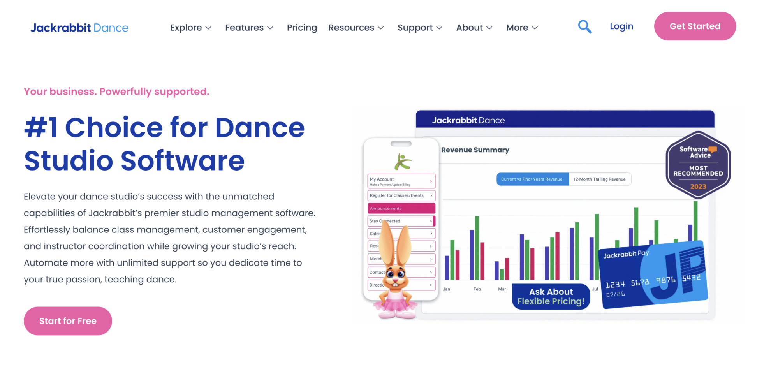771x366 pixels.
Task: Click the search magnifier icon
Action: (584, 26)
